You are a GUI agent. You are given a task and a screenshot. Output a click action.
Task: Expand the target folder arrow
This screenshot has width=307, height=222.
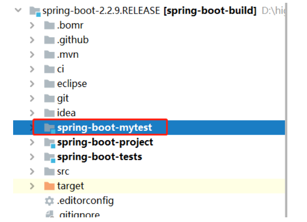pyautogui.click(x=32, y=186)
